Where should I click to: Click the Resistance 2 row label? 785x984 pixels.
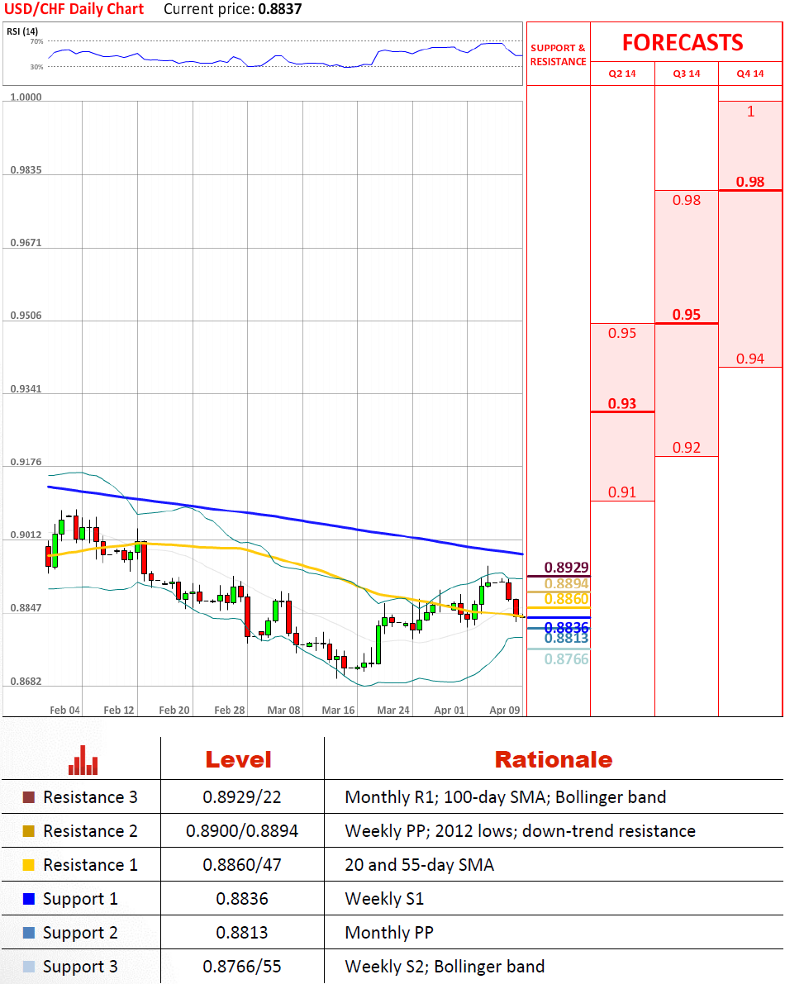coord(90,831)
